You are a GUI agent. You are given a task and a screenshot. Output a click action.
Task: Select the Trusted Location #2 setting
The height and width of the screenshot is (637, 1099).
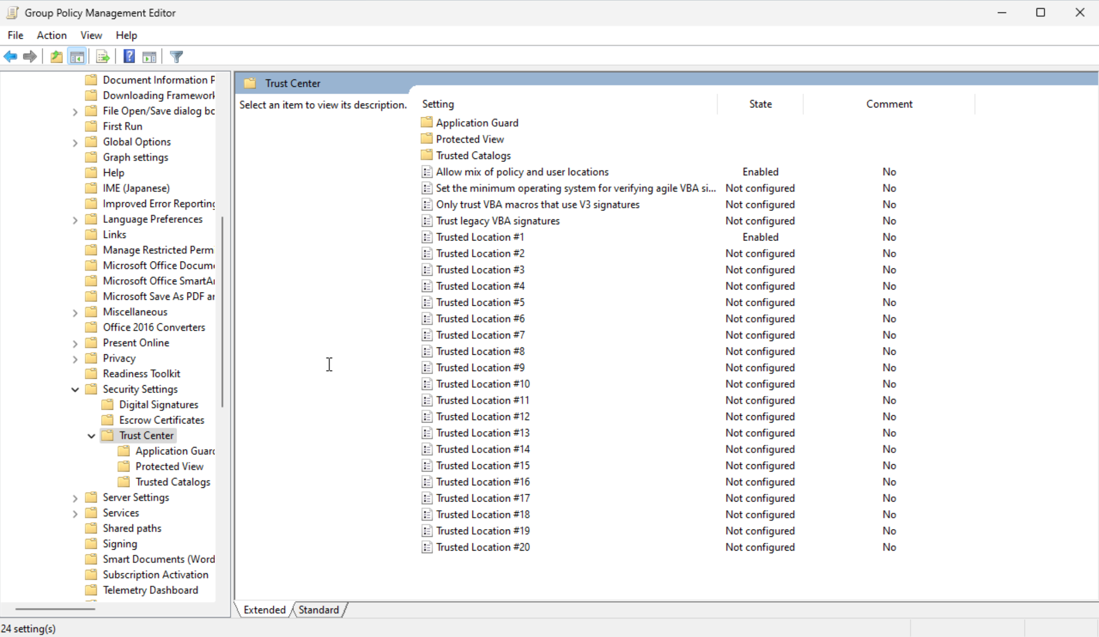[480, 253]
